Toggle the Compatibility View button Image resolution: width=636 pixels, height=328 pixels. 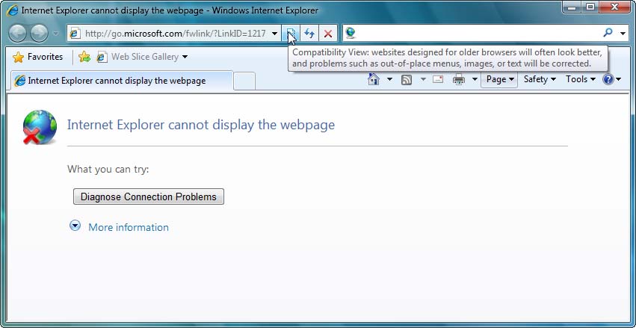(x=291, y=33)
